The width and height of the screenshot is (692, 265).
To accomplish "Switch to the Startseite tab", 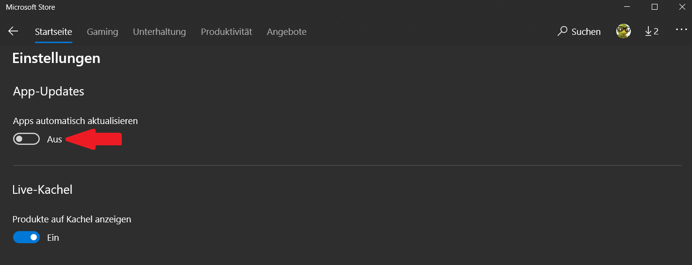I will click(x=53, y=32).
